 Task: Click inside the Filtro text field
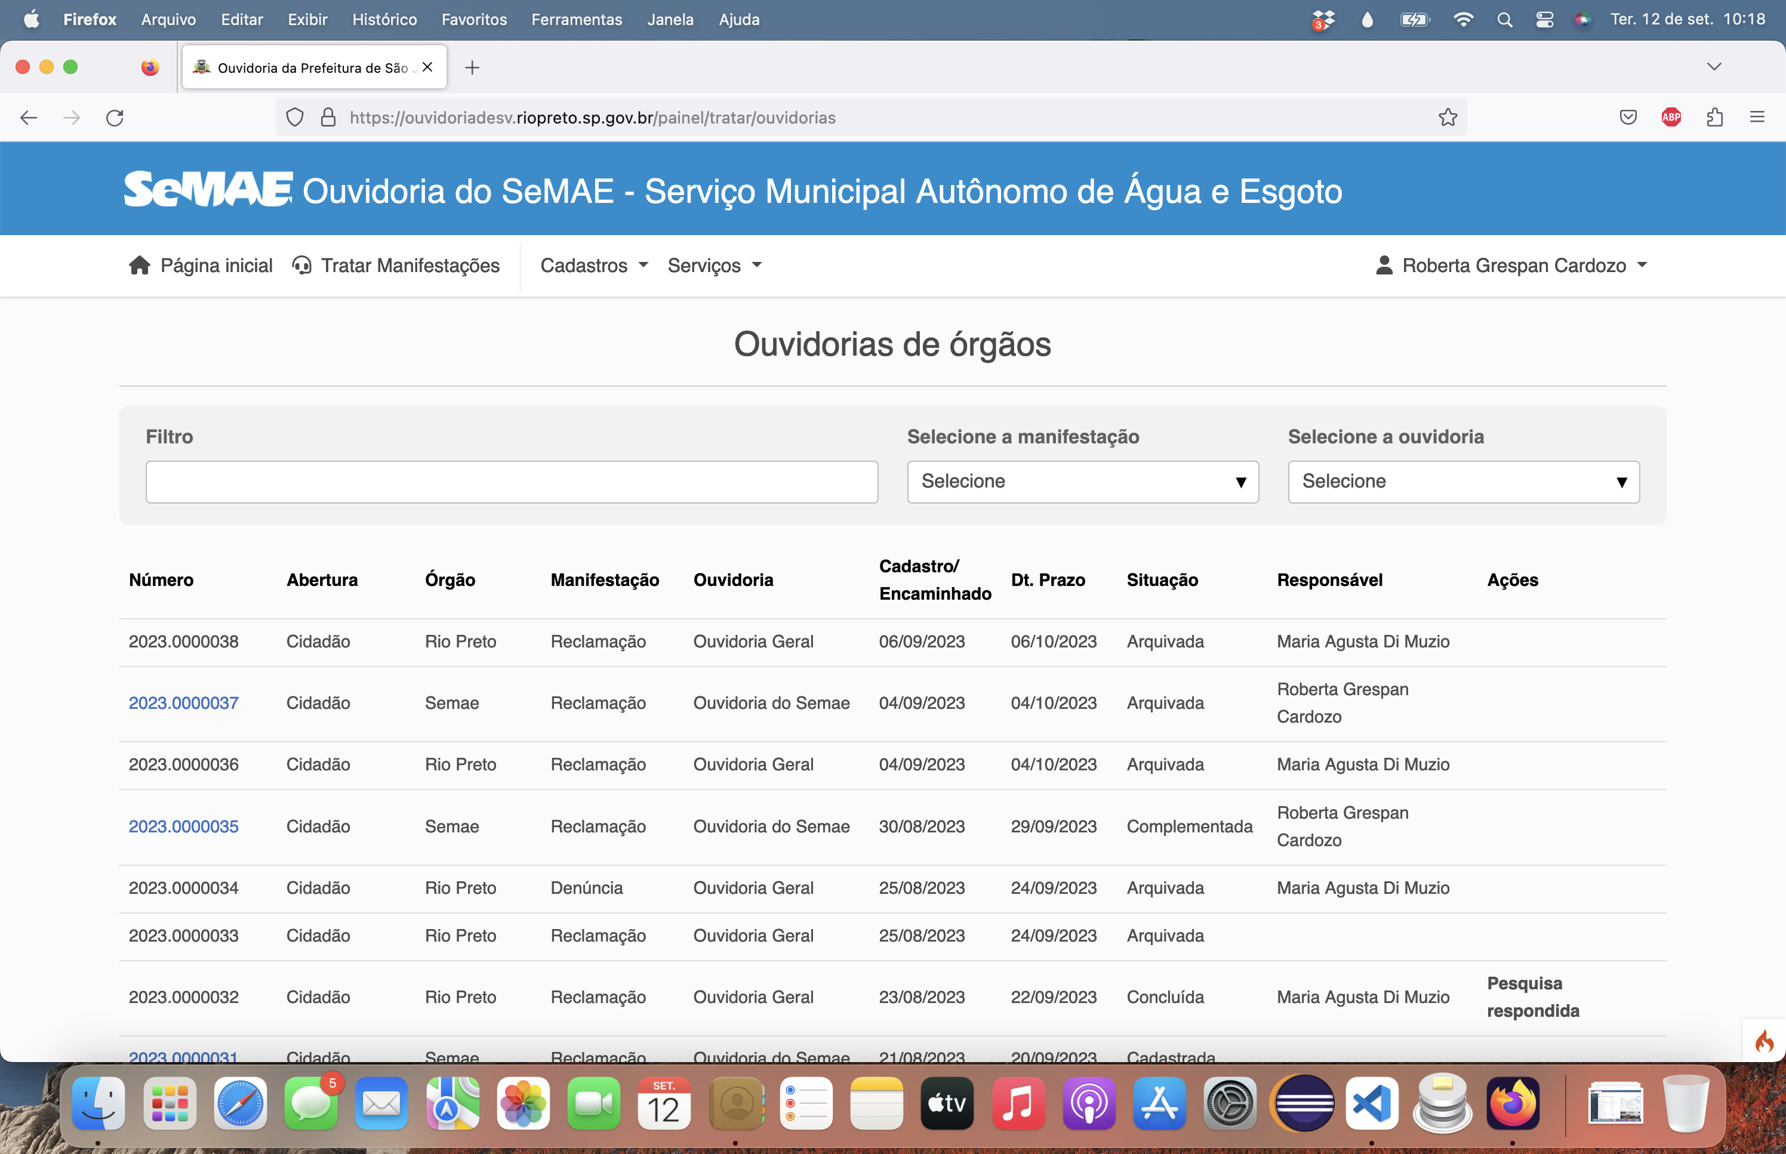coord(511,482)
